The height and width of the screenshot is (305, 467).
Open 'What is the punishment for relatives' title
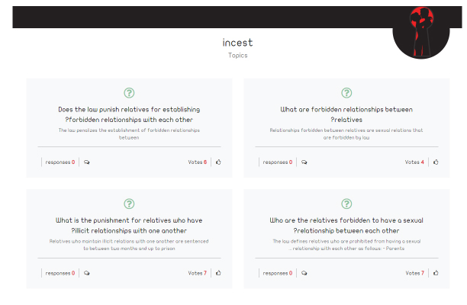click(129, 226)
